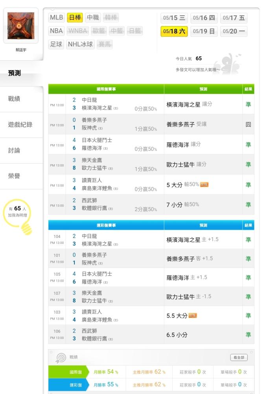
Task: Open the 遊戲紀錄 sidebar section
Action: tap(22, 125)
